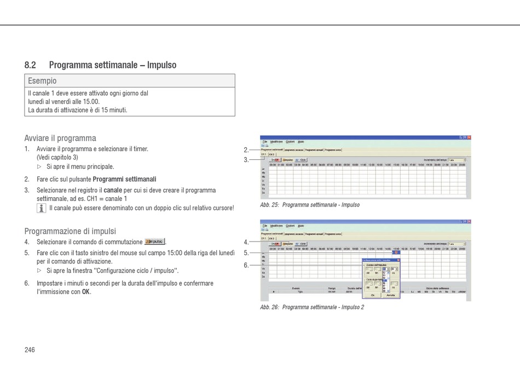Open the Incremento del tempo dropdown in figure 25

coord(457,160)
